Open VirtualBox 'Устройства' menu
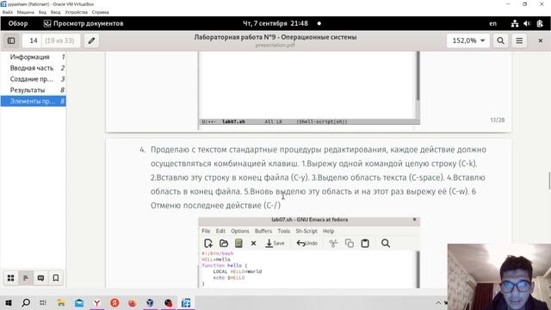The image size is (551, 310). pos(77,12)
